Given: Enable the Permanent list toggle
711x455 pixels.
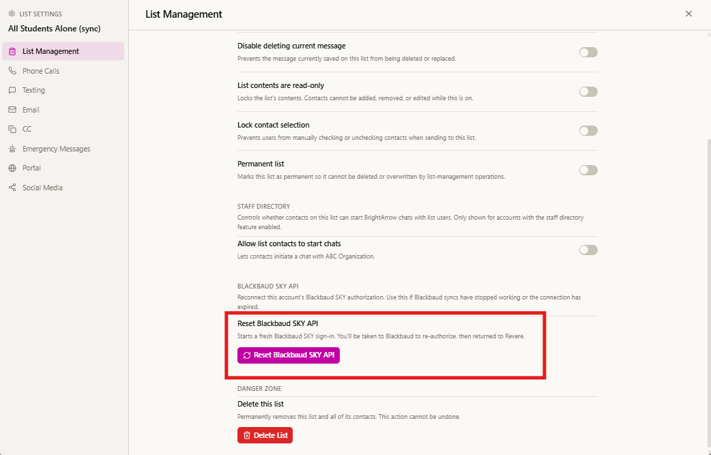Looking at the screenshot, I should pos(588,170).
